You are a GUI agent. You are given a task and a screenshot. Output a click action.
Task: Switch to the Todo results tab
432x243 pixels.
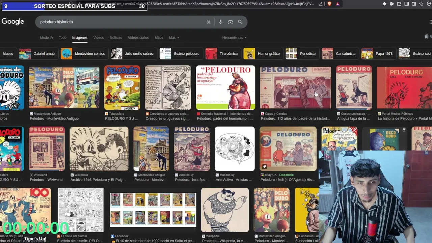63,37
